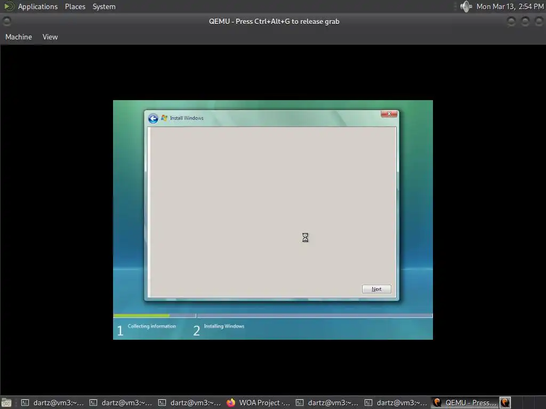Switch to the WOA Project Firefox window
Image resolution: width=546 pixels, height=409 pixels.
(x=259, y=403)
